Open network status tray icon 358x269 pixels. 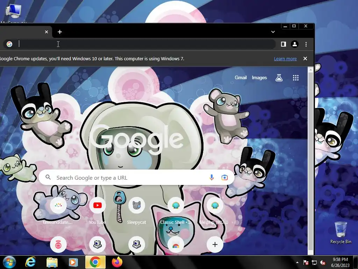tap(314, 263)
